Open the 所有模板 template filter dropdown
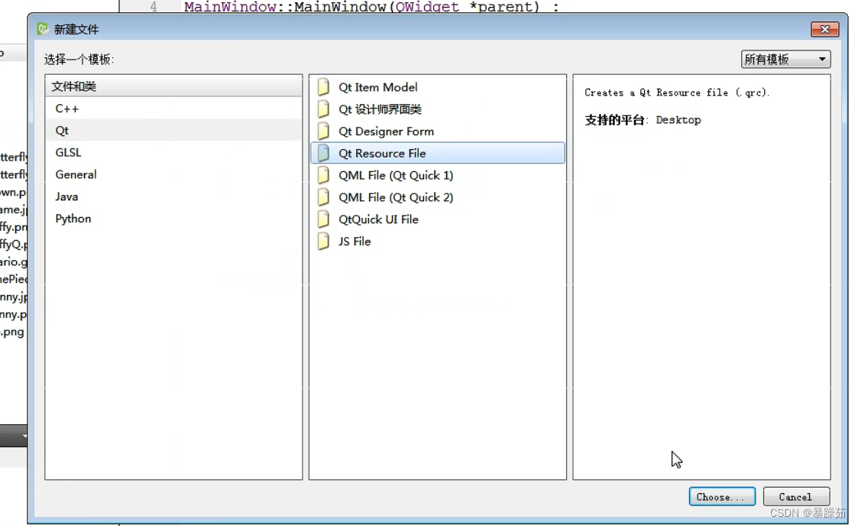The width and height of the screenshot is (858, 526). point(785,59)
